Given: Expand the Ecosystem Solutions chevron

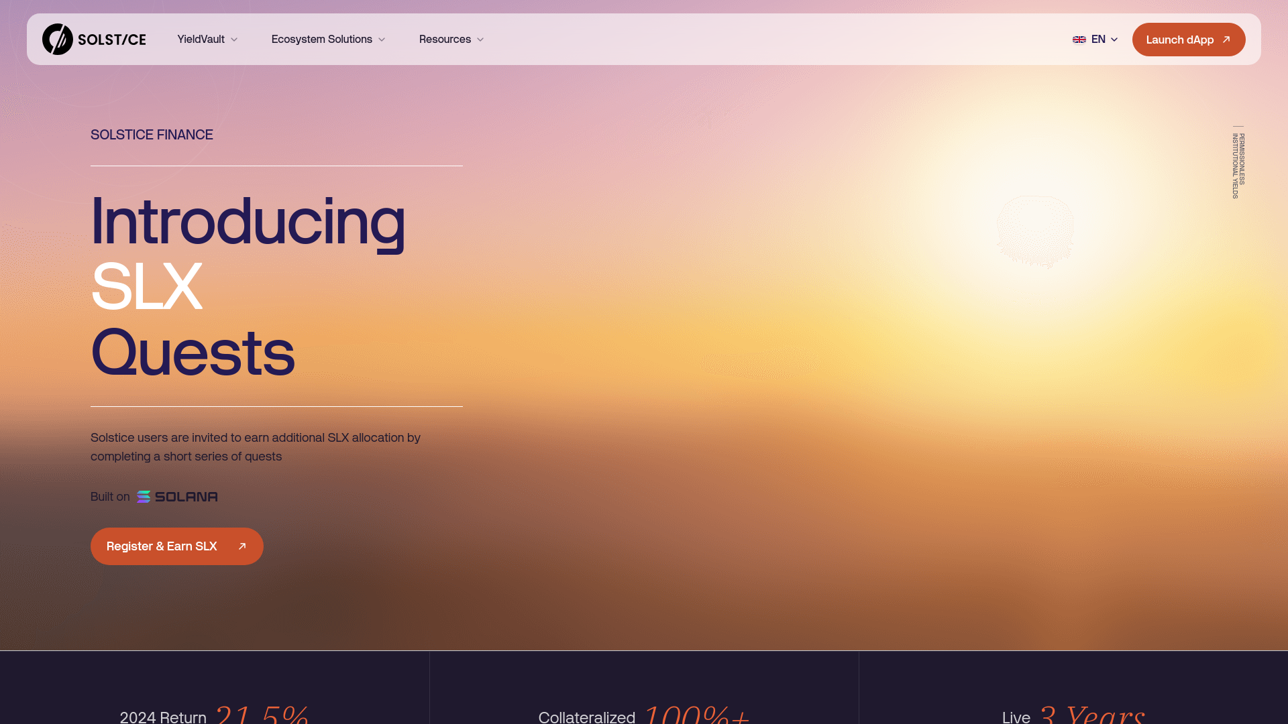Looking at the screenshot, I should 382,40.
